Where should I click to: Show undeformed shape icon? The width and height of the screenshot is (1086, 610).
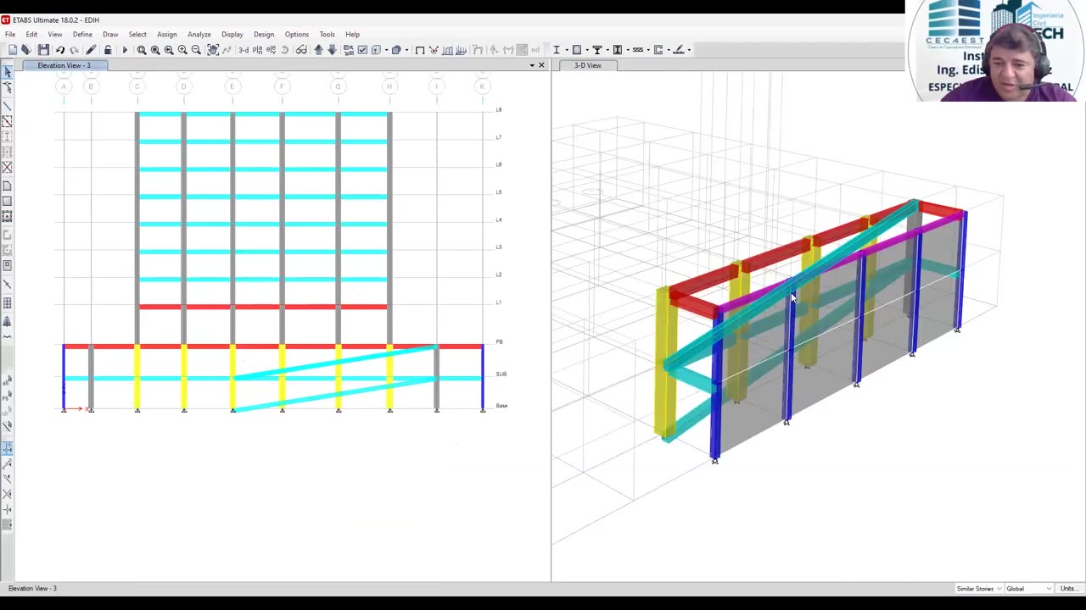tap(420, 50)
